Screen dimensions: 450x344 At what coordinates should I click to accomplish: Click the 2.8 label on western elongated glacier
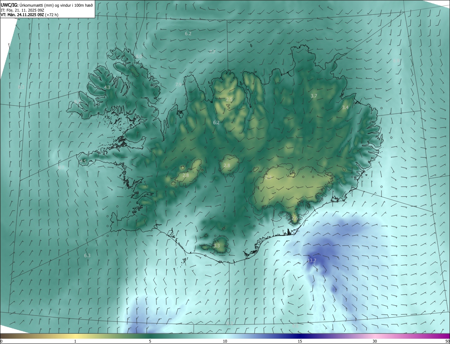(x=186, y=175)
